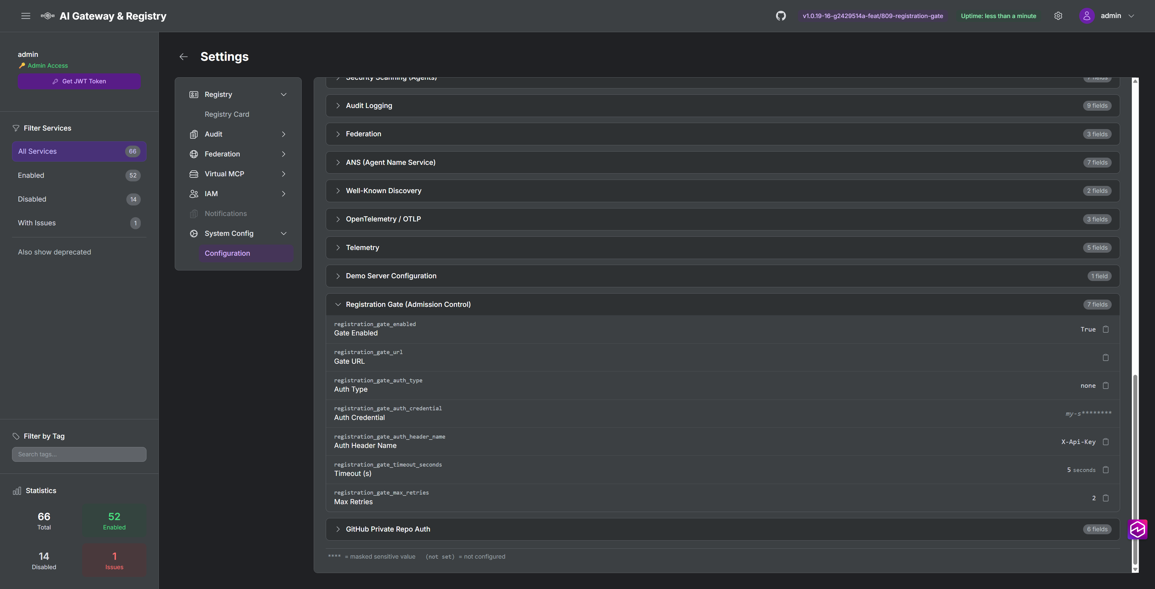Click the admin user avatar
Viewport: 1155px width, 589px height.
[x=1086, y=16]
